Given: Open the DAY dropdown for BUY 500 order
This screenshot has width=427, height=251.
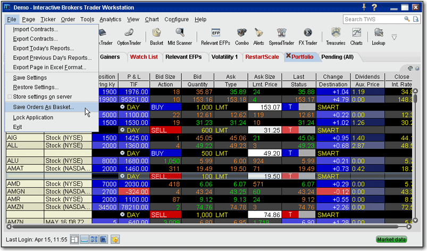Looking at the screenshot, I should tap(122, 153).
